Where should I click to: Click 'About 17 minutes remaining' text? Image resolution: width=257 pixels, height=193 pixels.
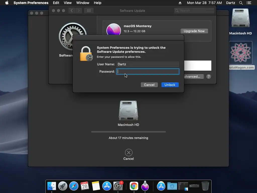click(128, 138)
